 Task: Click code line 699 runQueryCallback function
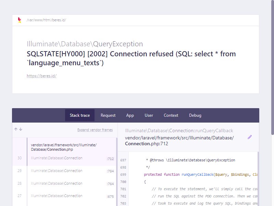coord(201,175)
